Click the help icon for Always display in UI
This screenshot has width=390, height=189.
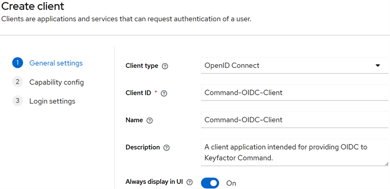(189, 182)
